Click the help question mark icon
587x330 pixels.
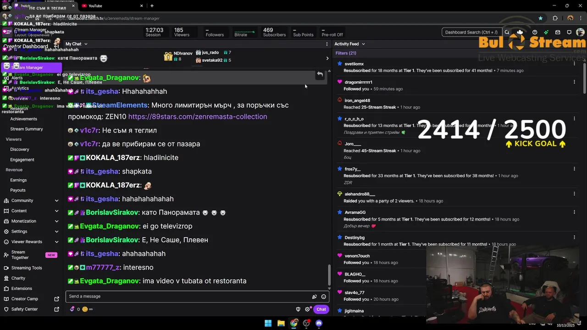[x=535, y=32]
